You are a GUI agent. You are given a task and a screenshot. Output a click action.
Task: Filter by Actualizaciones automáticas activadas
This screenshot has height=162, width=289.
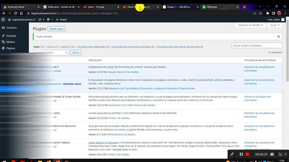[133, 47]
